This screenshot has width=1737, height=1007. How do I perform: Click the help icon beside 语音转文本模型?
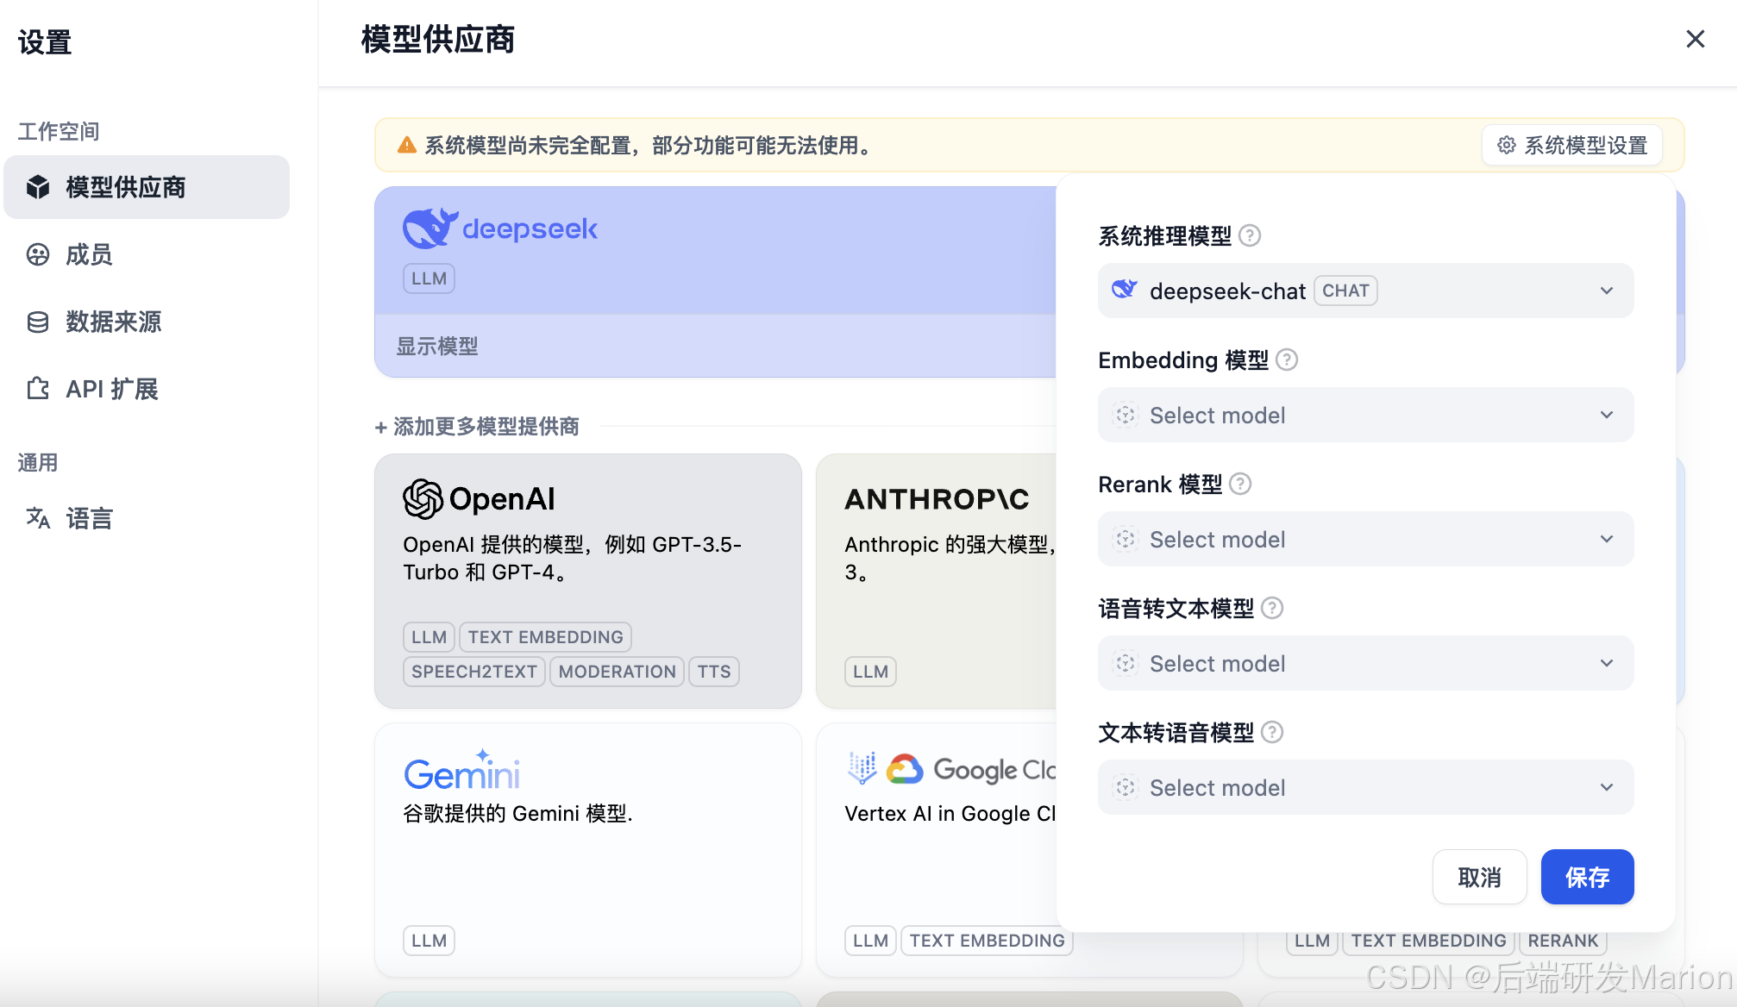tap(1272, 608)
